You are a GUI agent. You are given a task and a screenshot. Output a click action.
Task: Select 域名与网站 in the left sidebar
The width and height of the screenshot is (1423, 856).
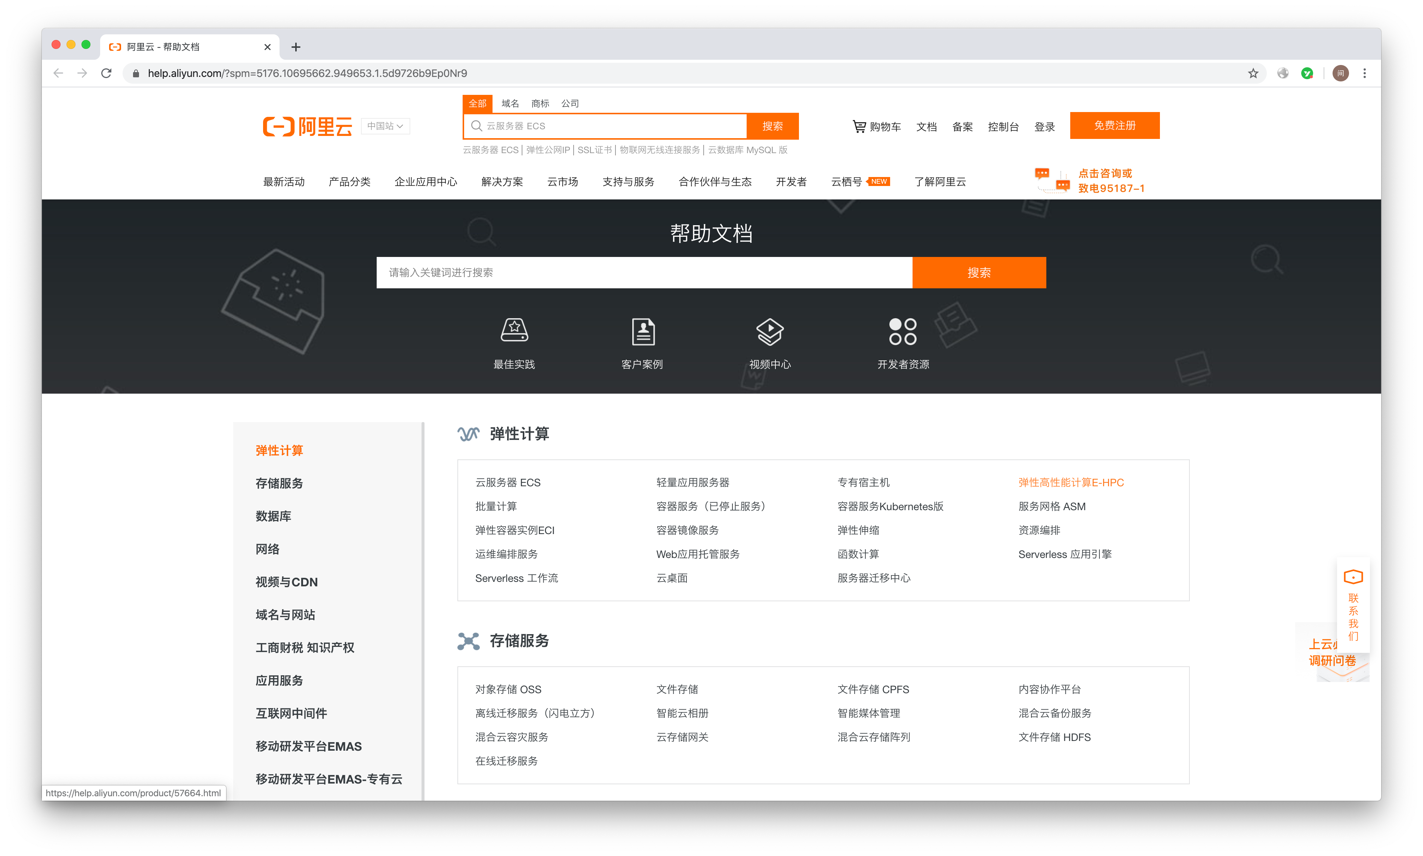point(285,615)
